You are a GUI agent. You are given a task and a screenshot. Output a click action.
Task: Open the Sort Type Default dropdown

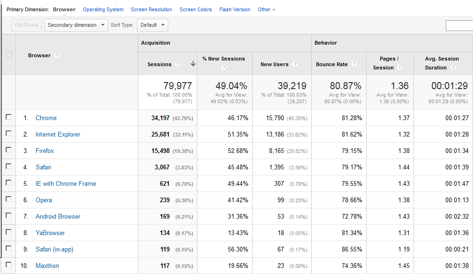(x=152, y=25)
